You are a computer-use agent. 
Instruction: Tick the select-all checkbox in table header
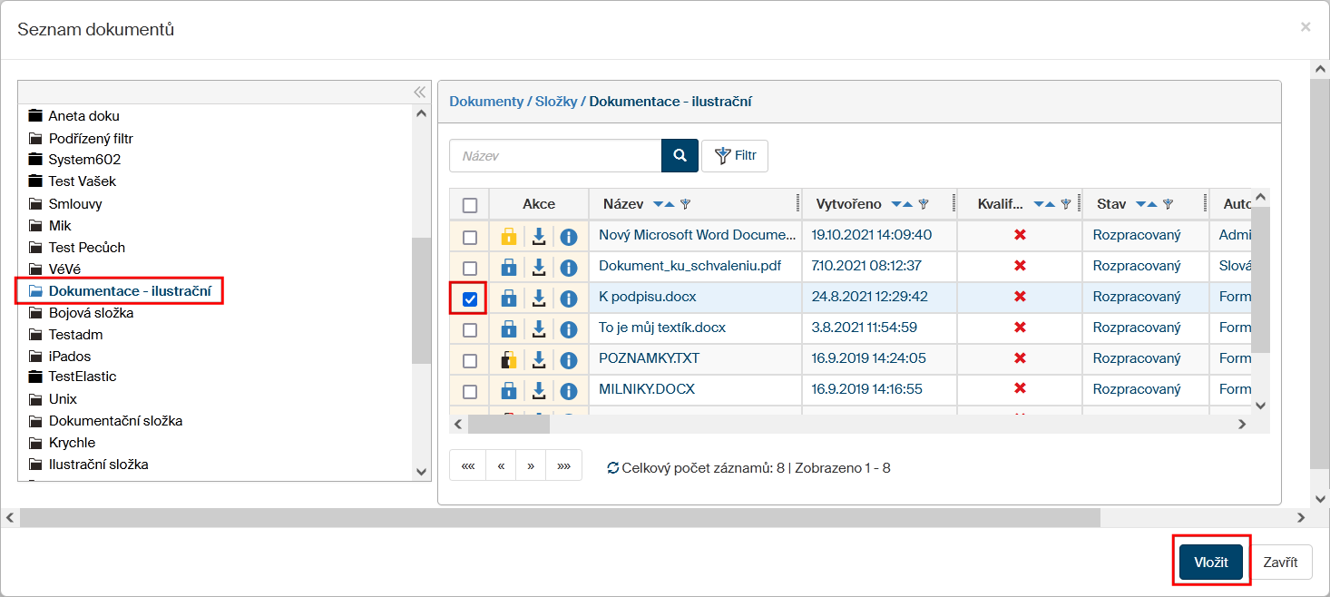(x=470, y=205)
